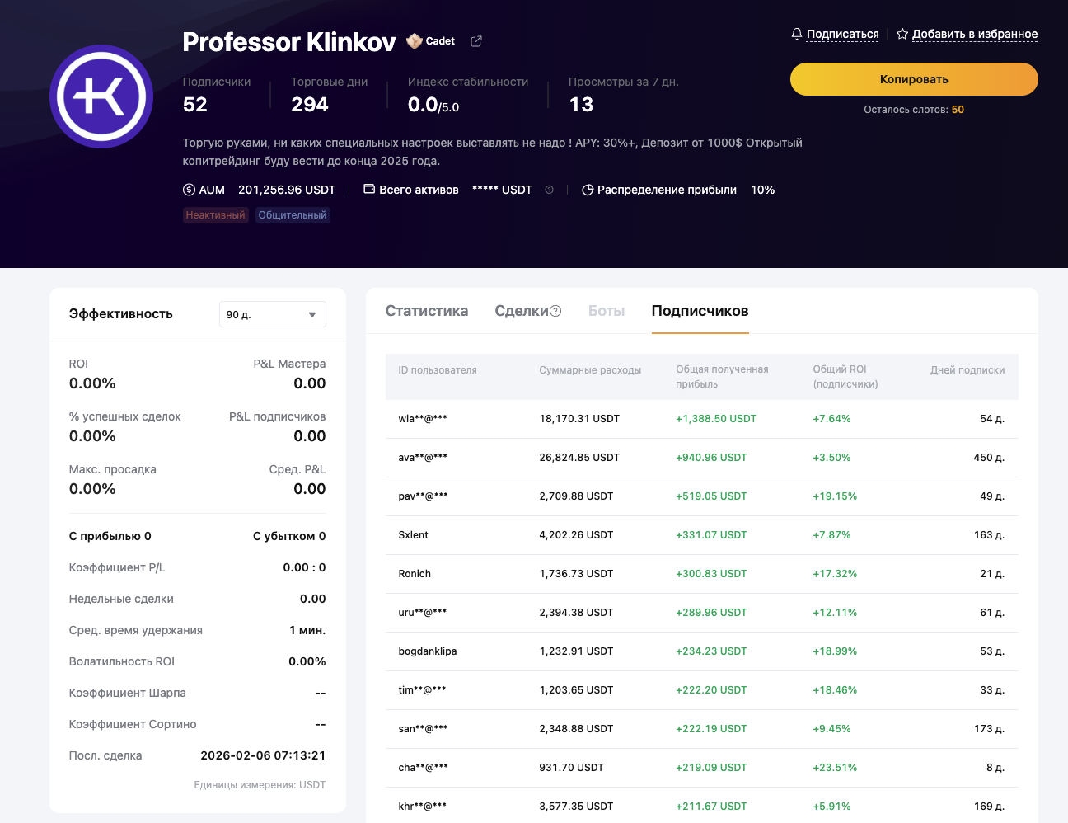The image size is (1068, 823).
Task: Click the Эффективность panel heading
Action: click(x=121, y=314)
